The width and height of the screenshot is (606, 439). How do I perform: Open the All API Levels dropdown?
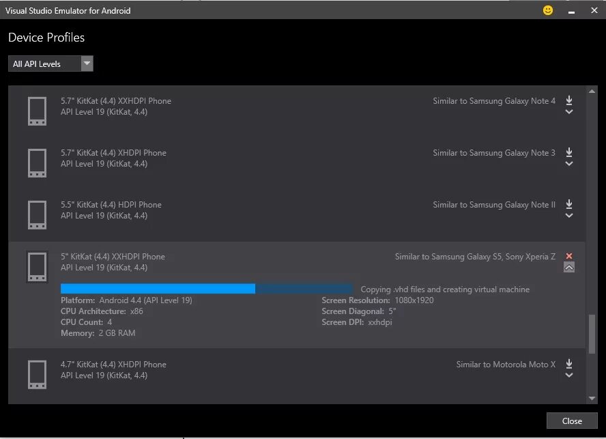click(50, 63)
